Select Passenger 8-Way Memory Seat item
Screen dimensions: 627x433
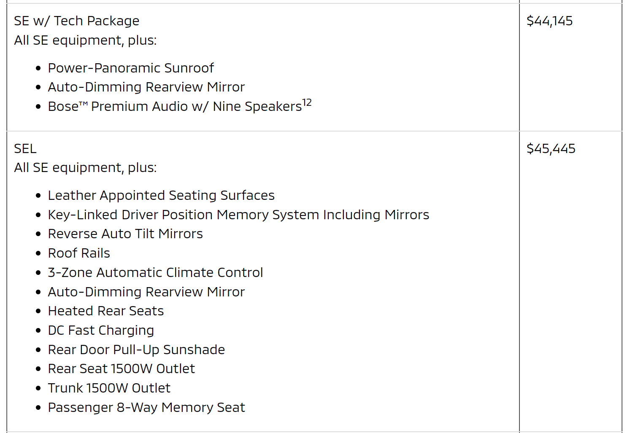[x=146, y=407]
